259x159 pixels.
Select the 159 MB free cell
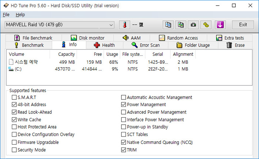(x=94, y=62)
